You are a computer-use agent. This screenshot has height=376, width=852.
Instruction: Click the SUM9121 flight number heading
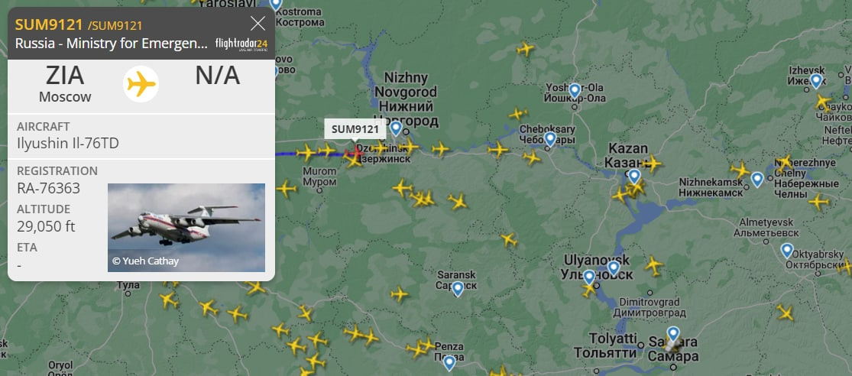click(49, 24)
